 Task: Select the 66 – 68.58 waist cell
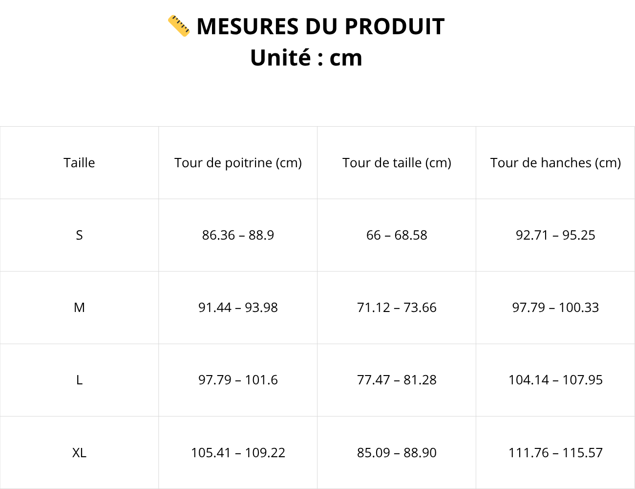tap(397, 235)
